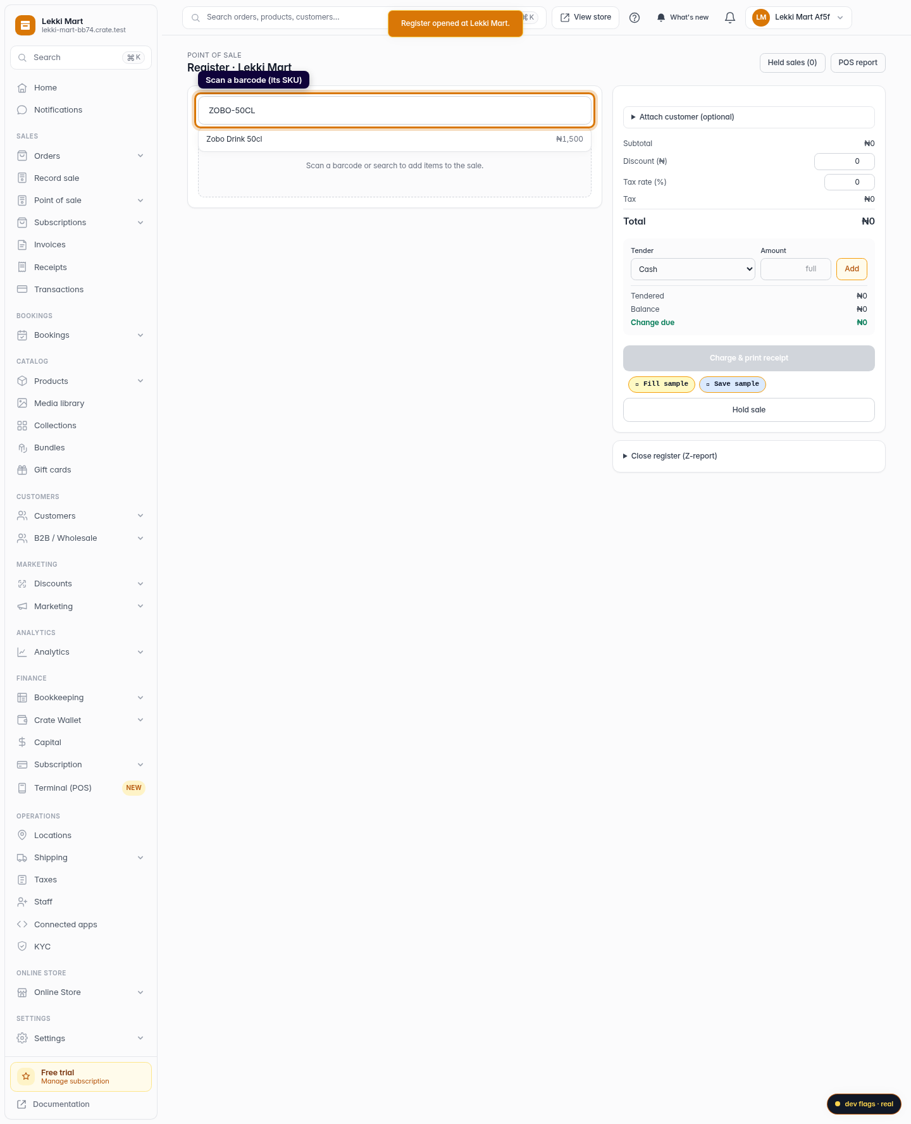911x1124 pixels.
Task: Click the notification bell icon in header
Action: pyautogui.click(x=730, y=18)
